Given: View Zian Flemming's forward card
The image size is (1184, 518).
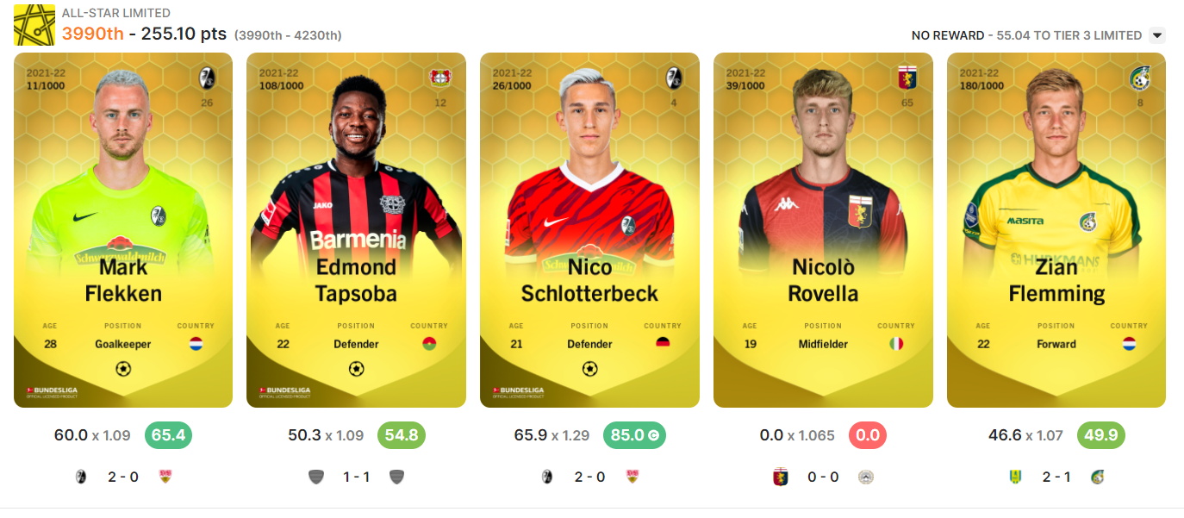Looking at the screenshot, I should tap(1056, 230).
